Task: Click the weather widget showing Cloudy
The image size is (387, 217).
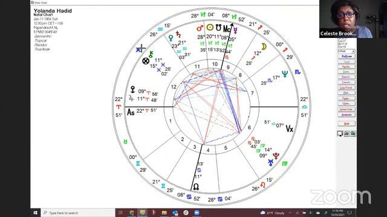Action: [273, 213]
